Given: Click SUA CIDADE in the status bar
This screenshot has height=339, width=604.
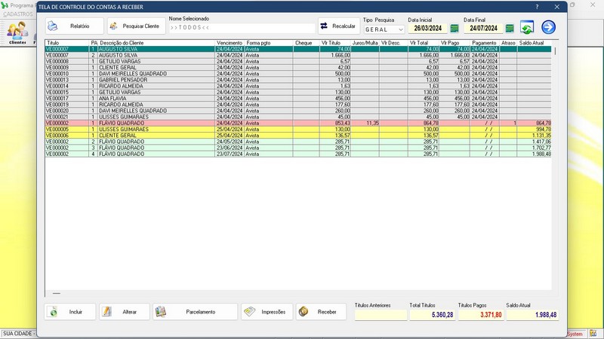Looking at the screenshot, I should click(17, 334).
